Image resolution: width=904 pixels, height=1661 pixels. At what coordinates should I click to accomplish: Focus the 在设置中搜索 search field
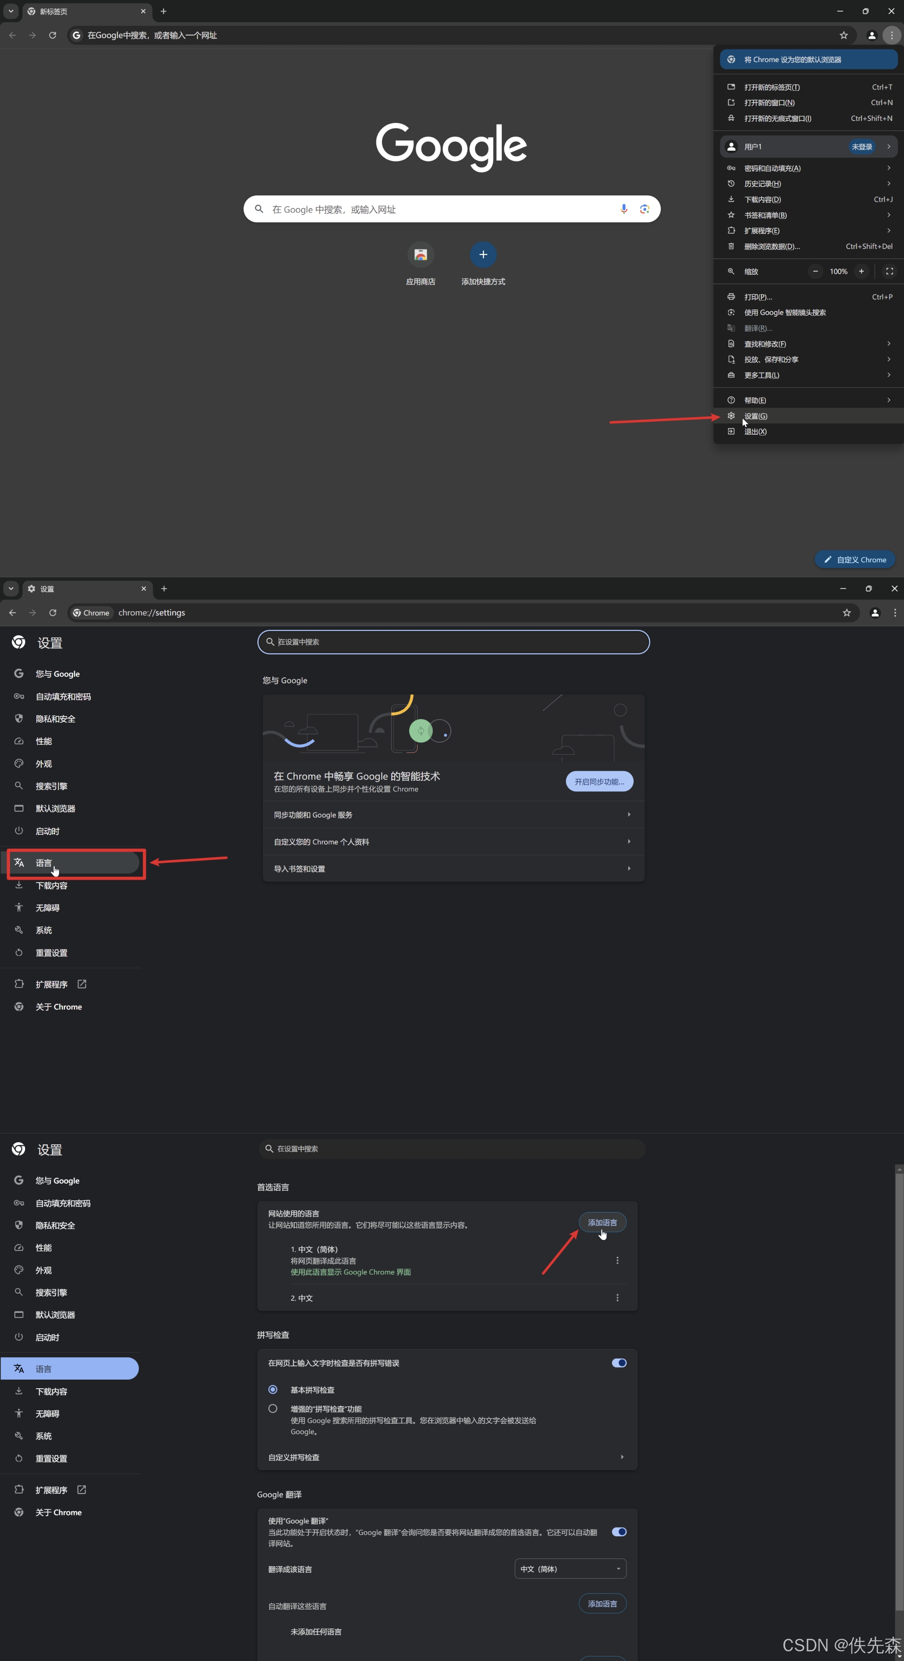click(453, 642)
